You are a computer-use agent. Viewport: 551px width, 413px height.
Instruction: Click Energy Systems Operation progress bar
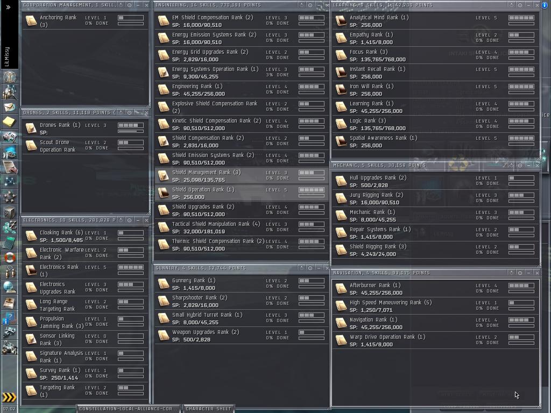click(x=312, y=75)
